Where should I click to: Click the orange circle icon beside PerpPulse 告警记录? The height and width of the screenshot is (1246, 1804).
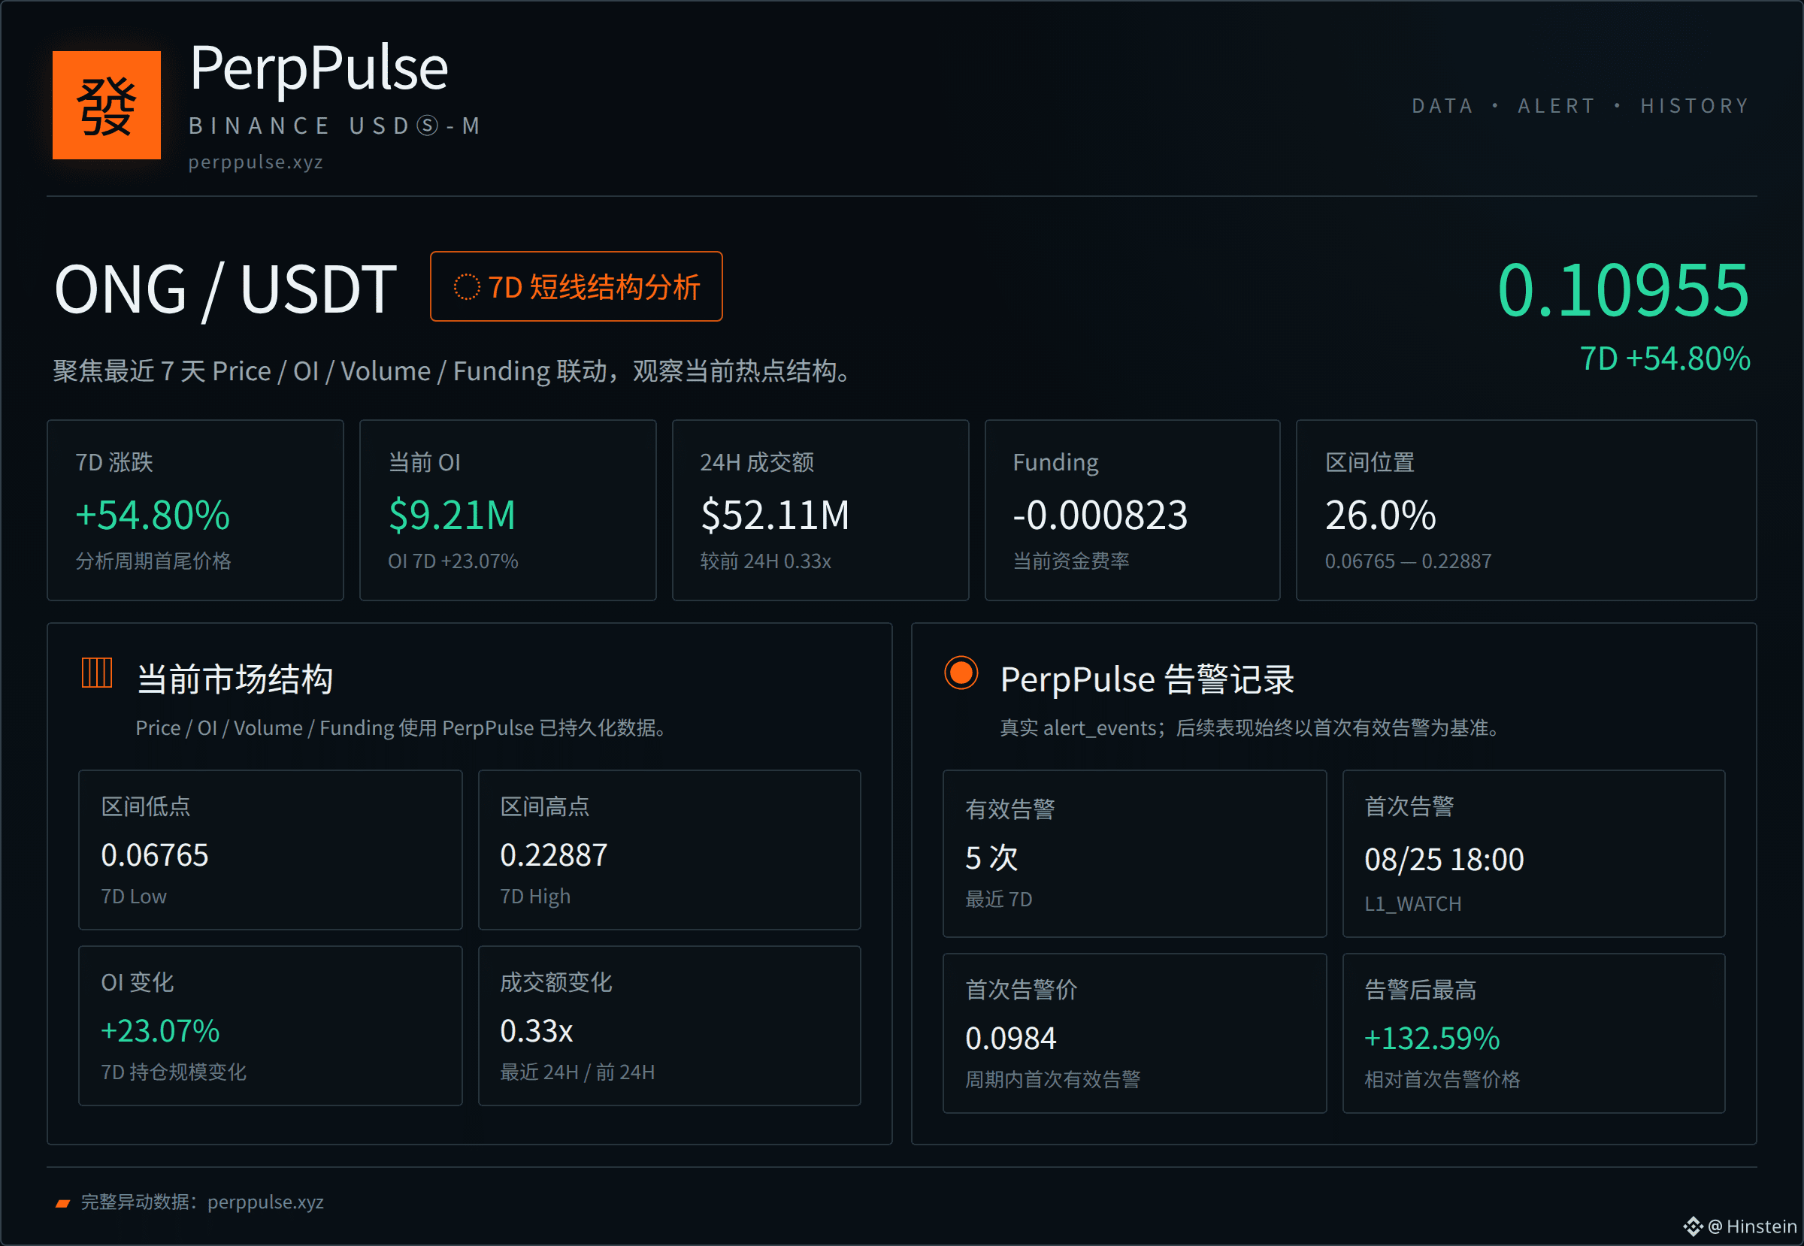[961, 672]
